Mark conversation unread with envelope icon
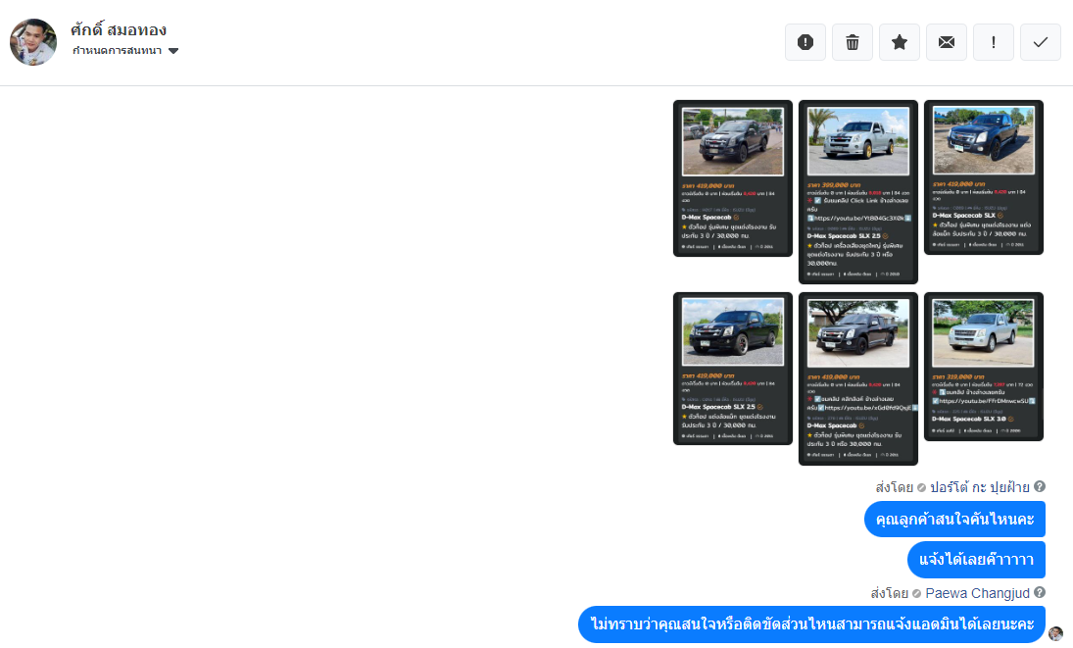Viewport: 1073px width, 648px height. pyautogui.click(x=947, y=42)
